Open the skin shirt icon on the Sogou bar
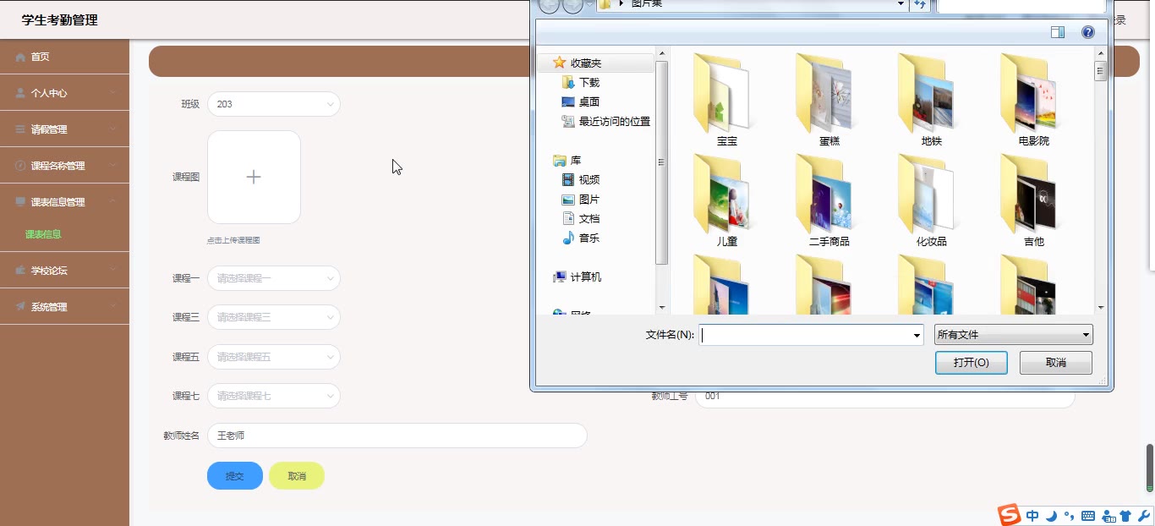 click(x=1125, y=516)
